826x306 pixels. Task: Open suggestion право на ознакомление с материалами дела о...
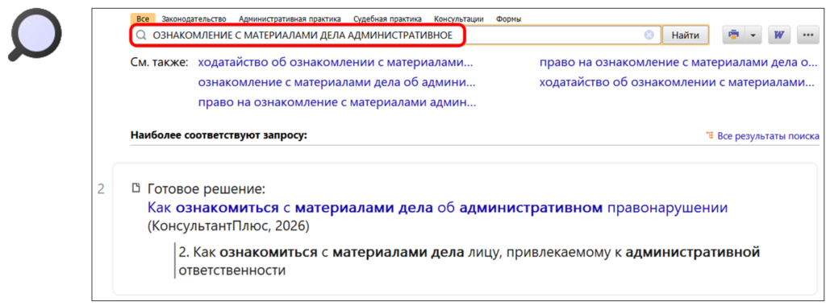click(678, 63)
